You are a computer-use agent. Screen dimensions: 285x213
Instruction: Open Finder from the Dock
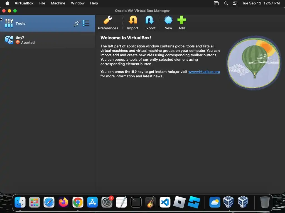click(20, 202)
